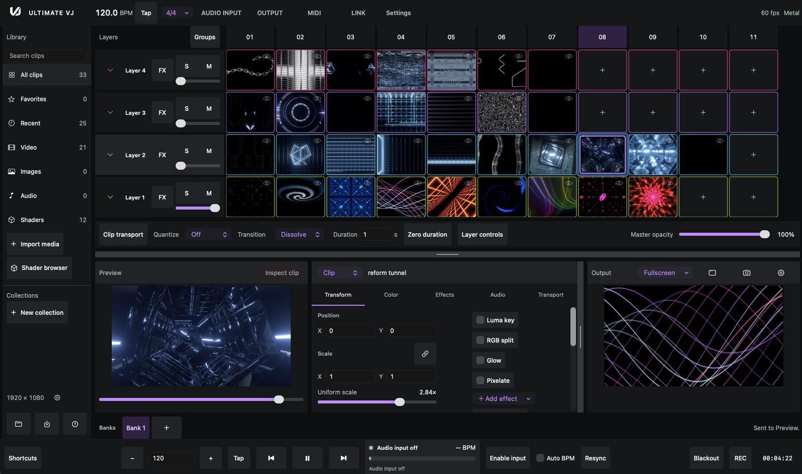
Task: Open the project folder icon button
Action: click(19, 424)
